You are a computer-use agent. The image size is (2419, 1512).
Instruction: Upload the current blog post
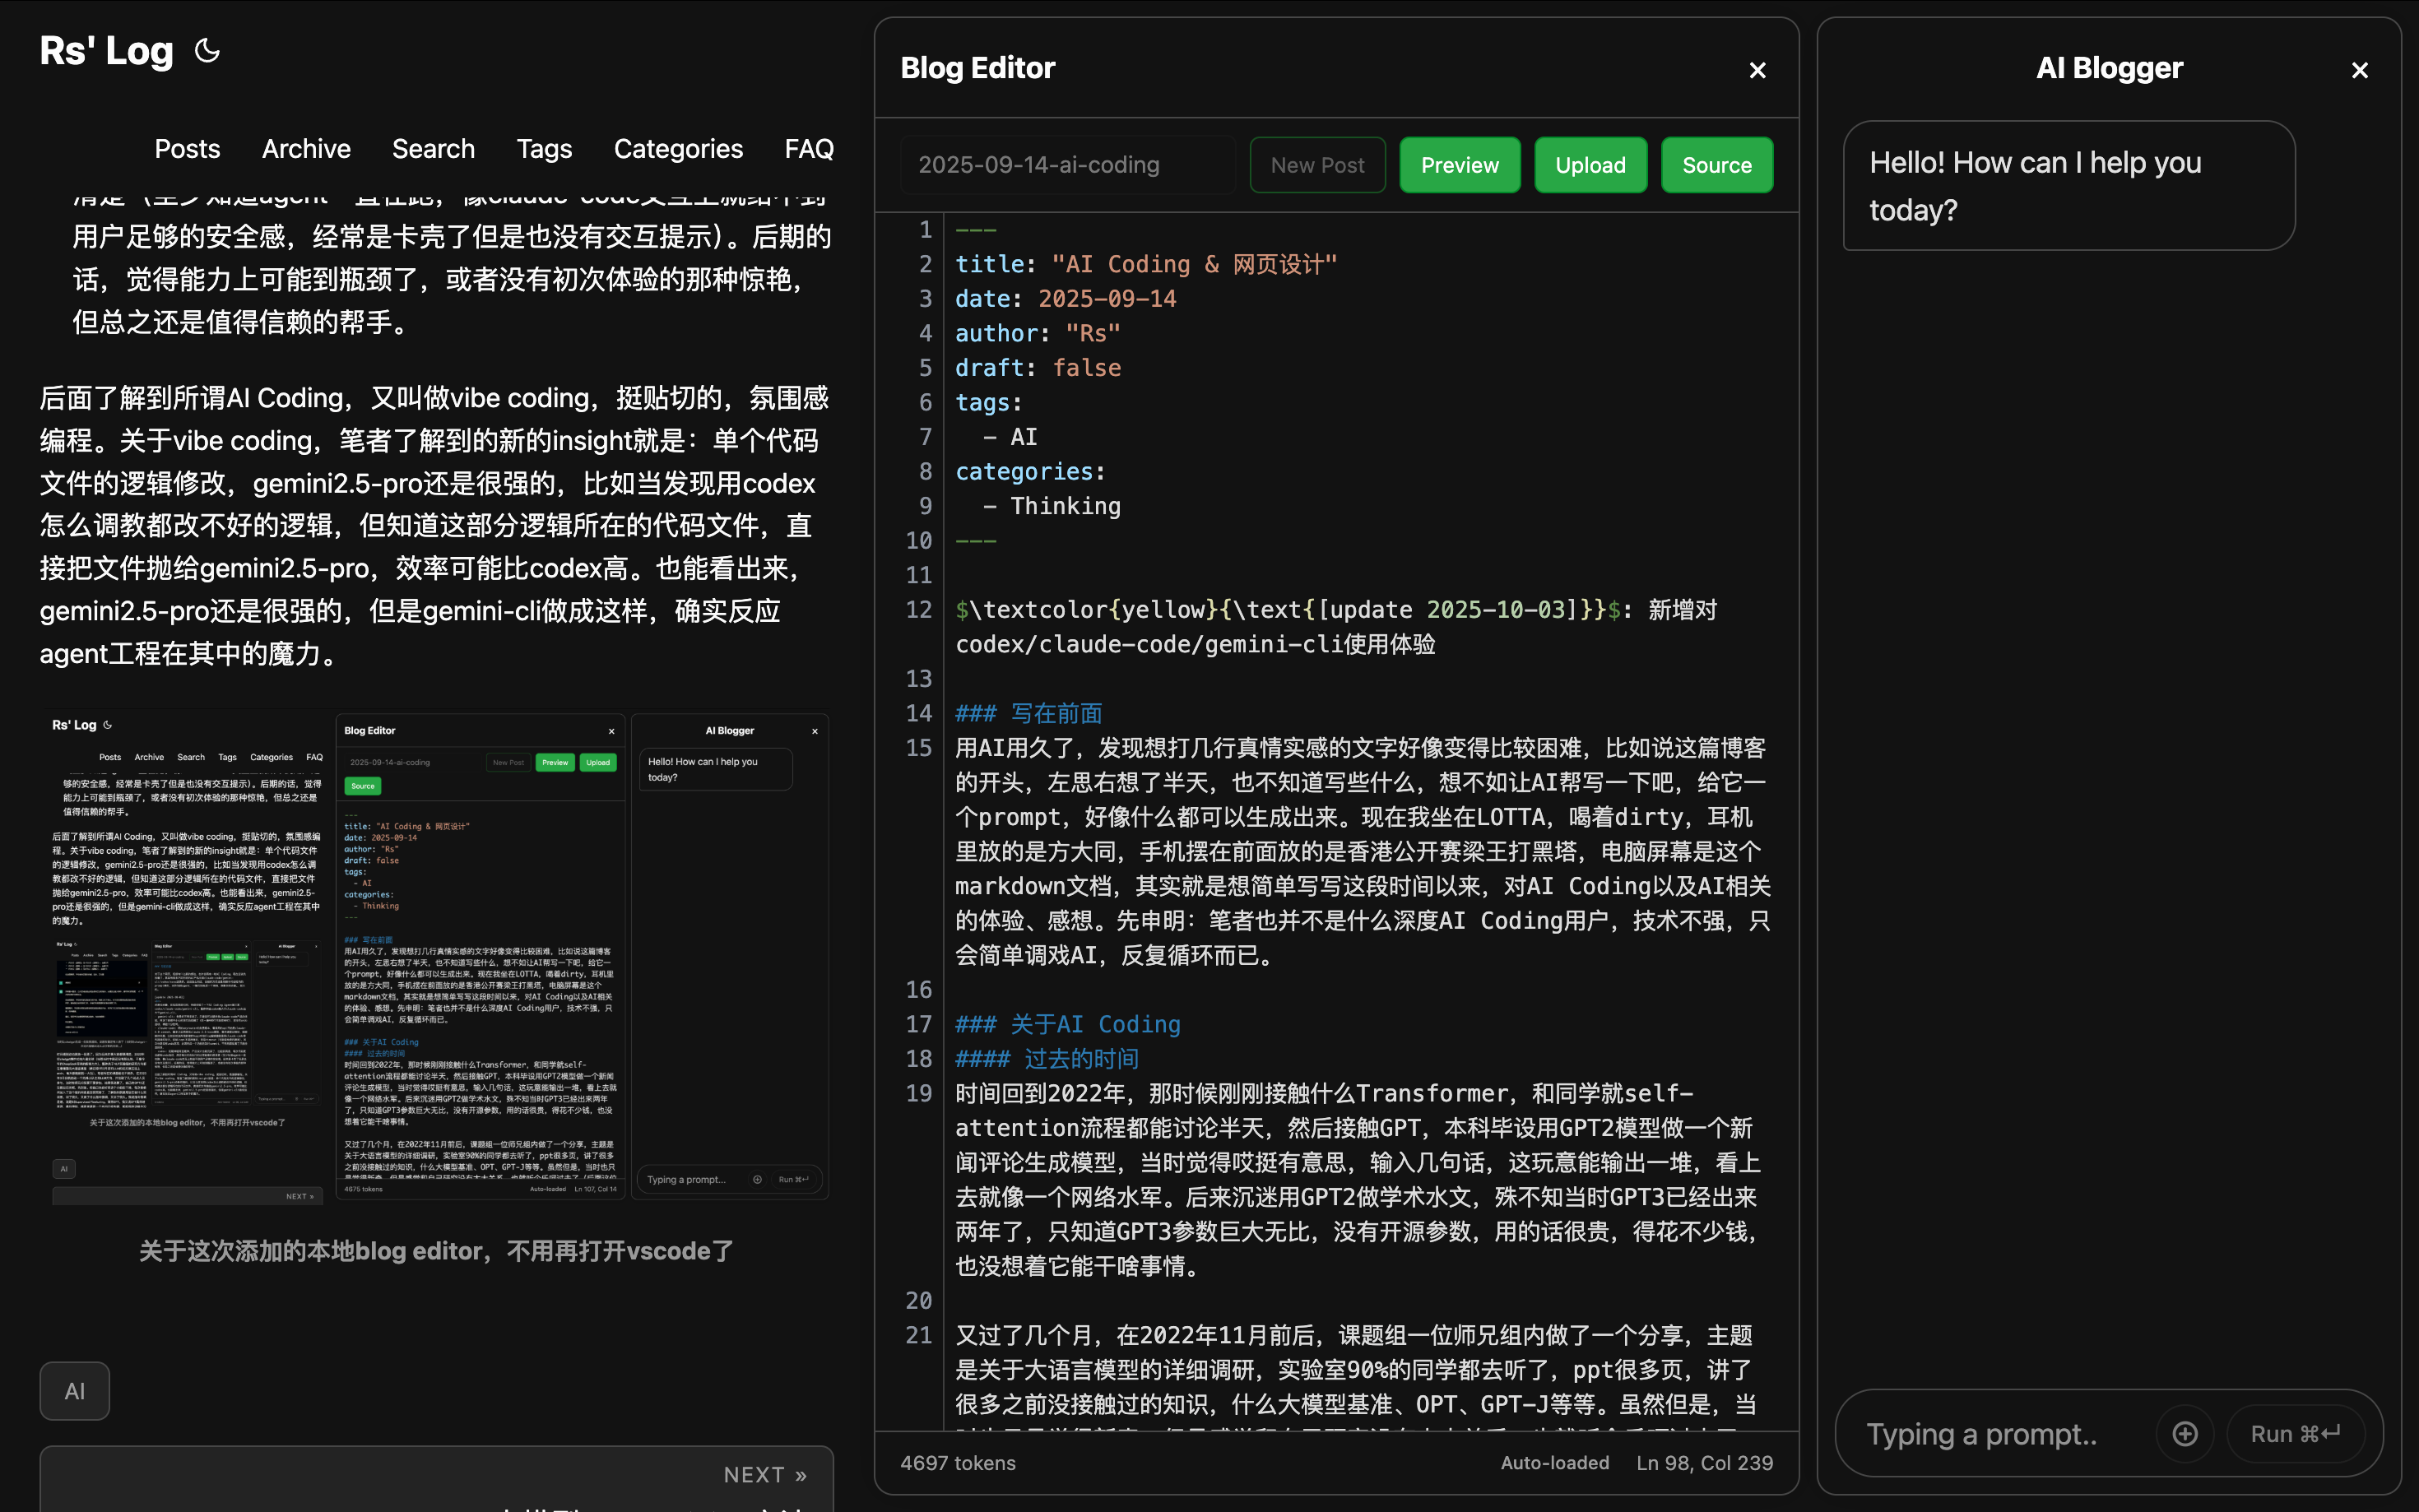coord(1590,165)
